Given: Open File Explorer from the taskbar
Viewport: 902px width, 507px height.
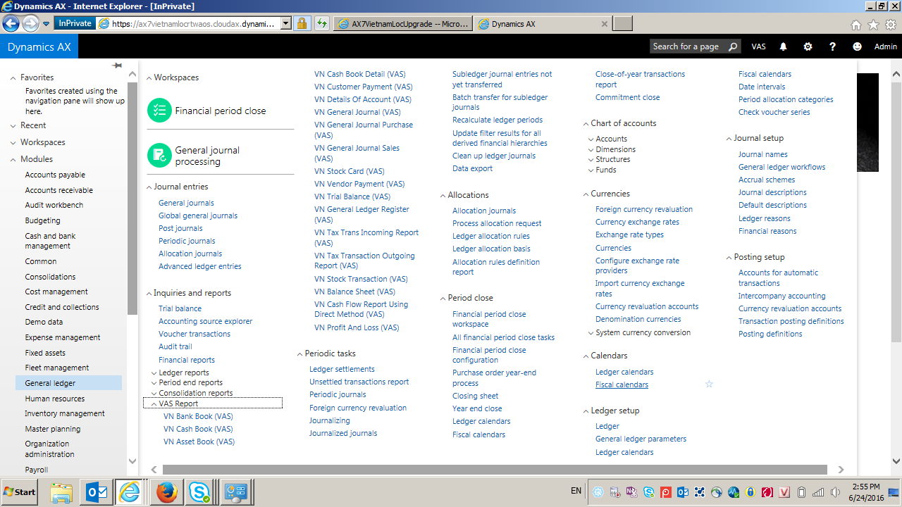Looking at the screenshot, I should pos(61,492).
